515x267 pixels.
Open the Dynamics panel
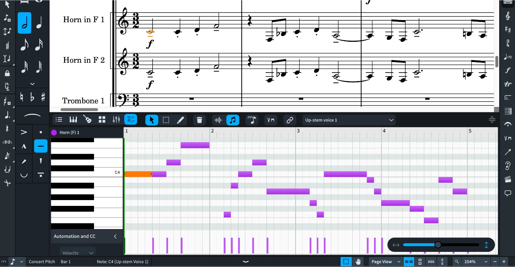coord(508,70)
